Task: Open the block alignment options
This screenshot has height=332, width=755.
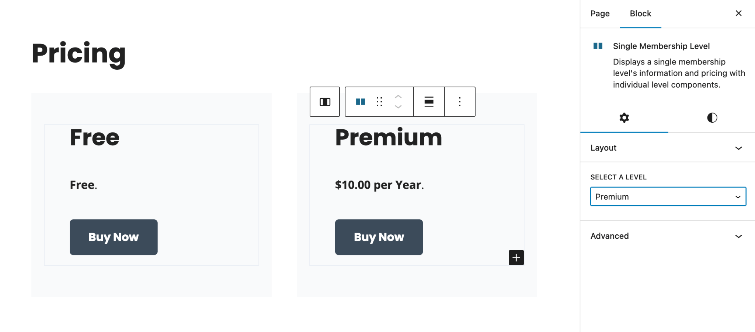Action: [x=429, y=102]
